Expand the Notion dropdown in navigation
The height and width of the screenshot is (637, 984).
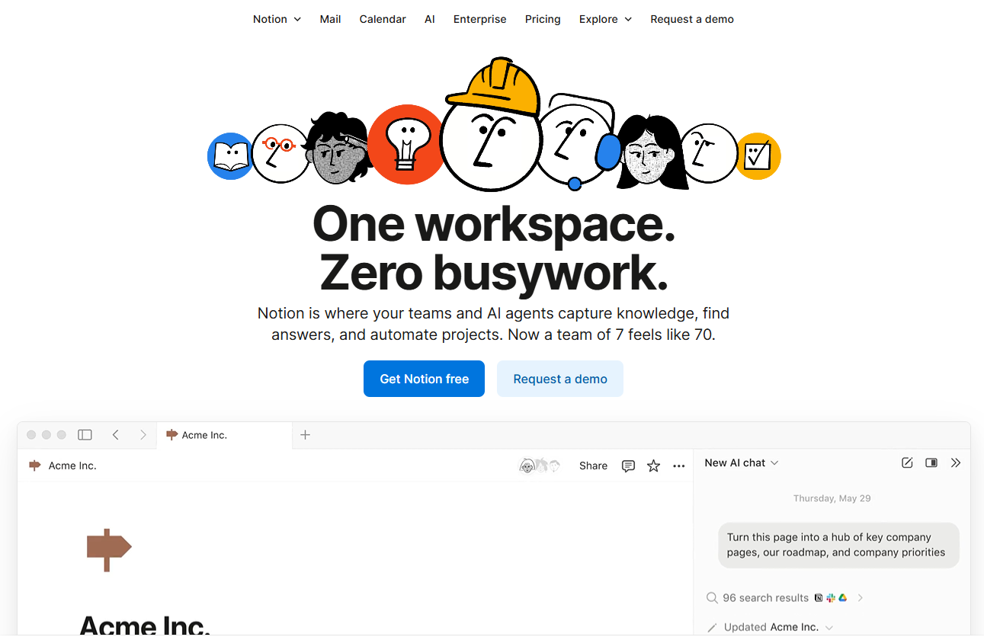pos(277,19)
